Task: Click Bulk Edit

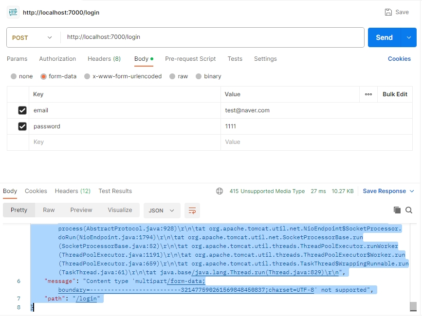Action: (395, 94)
